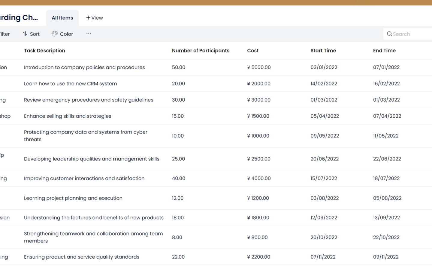Select 'Developing leadership qualities and management skills'
The height and width of the screenshot is (270, 432).
92,159
